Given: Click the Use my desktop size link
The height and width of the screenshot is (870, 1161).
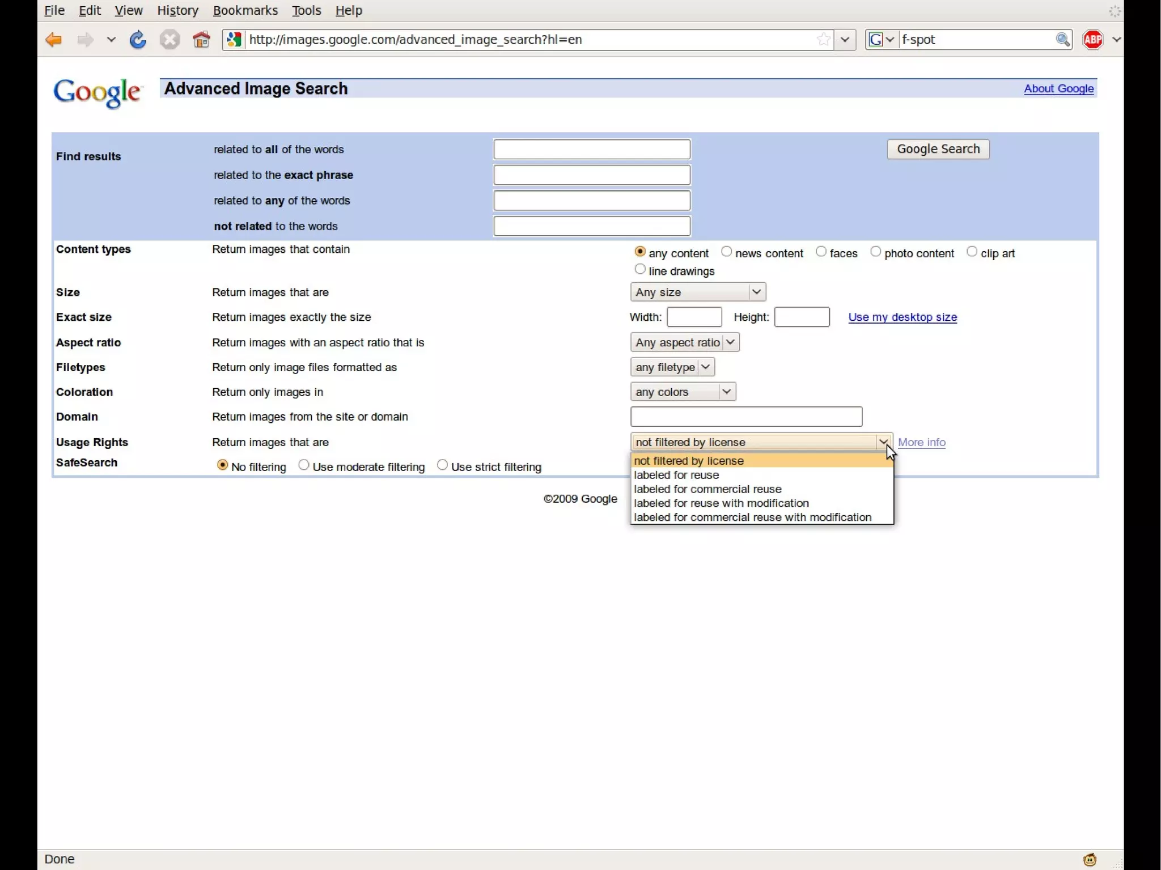Looking at the screenshot, I should [x=902, y=317].
